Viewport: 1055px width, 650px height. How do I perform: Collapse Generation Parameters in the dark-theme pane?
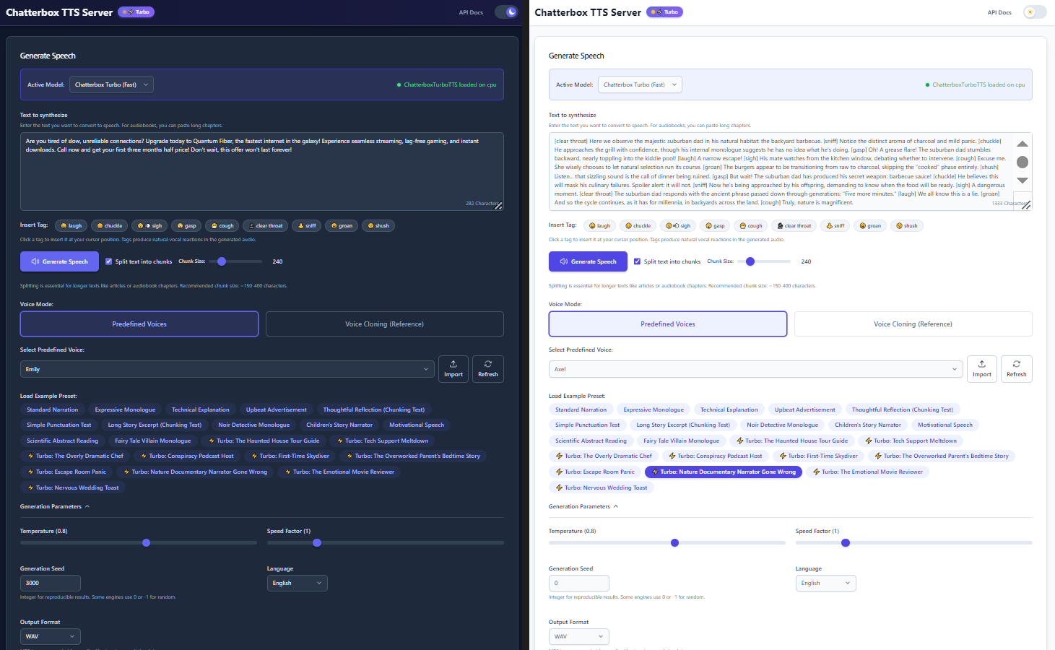pos(55,506)
